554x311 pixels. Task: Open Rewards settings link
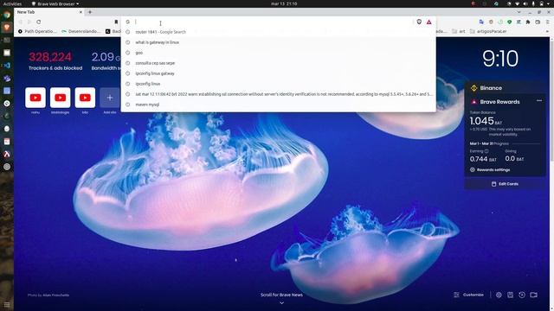point(490,170)
